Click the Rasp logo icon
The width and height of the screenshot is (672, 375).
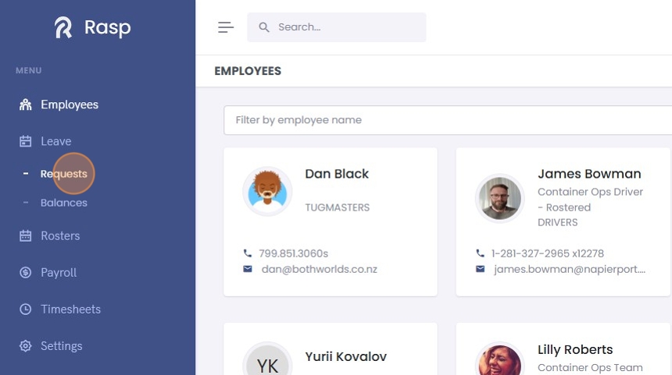[x=63, y=27]
